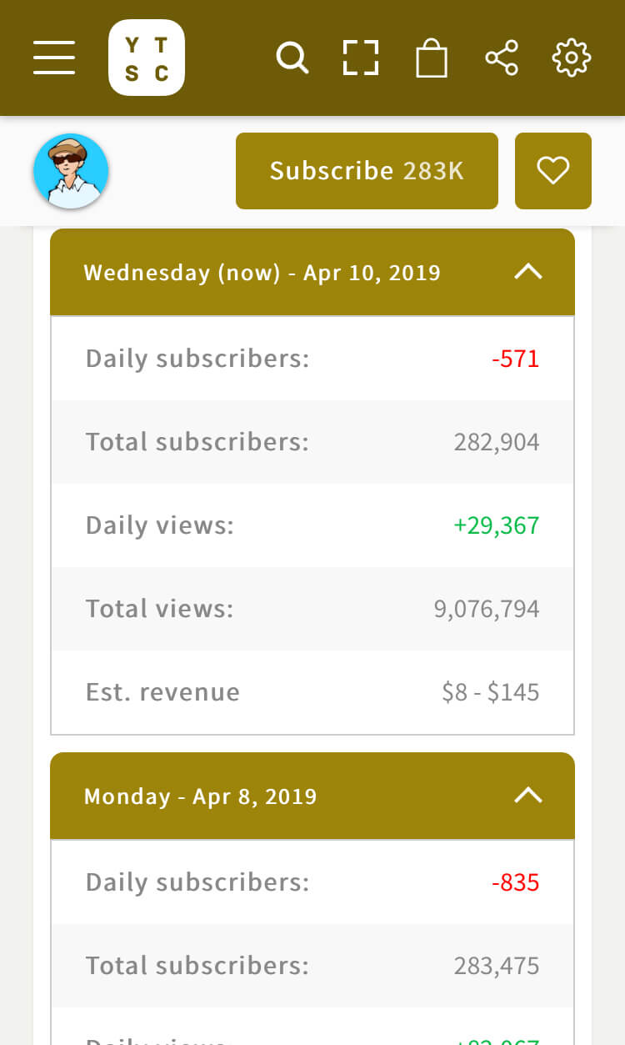The width and height of the screenshot is (625, 1045).
Task: Toggle the heart favorite button
Action: point(552,171)
